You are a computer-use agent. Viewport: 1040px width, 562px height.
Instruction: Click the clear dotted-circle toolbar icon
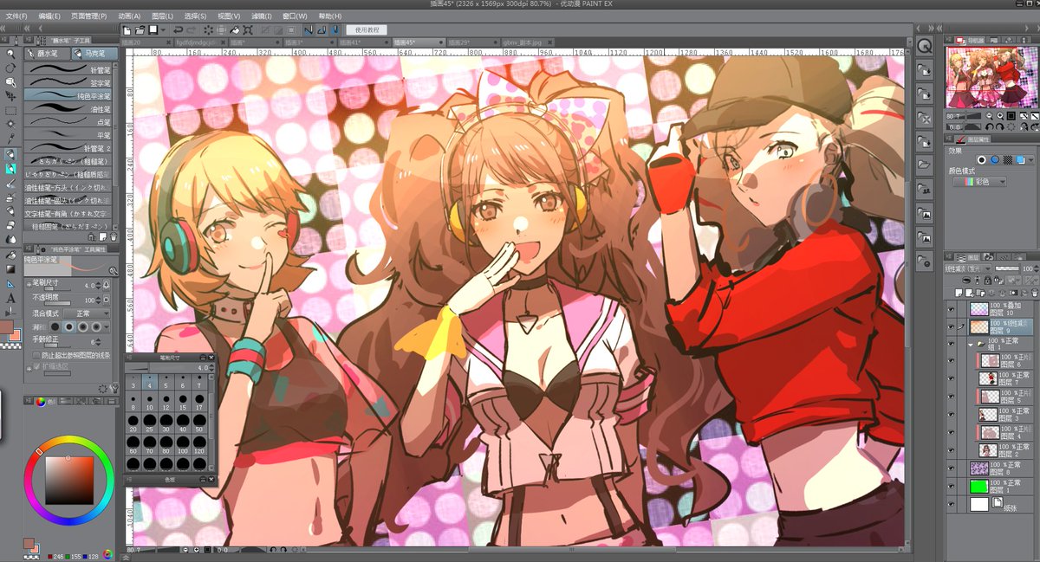coord(208,30)
